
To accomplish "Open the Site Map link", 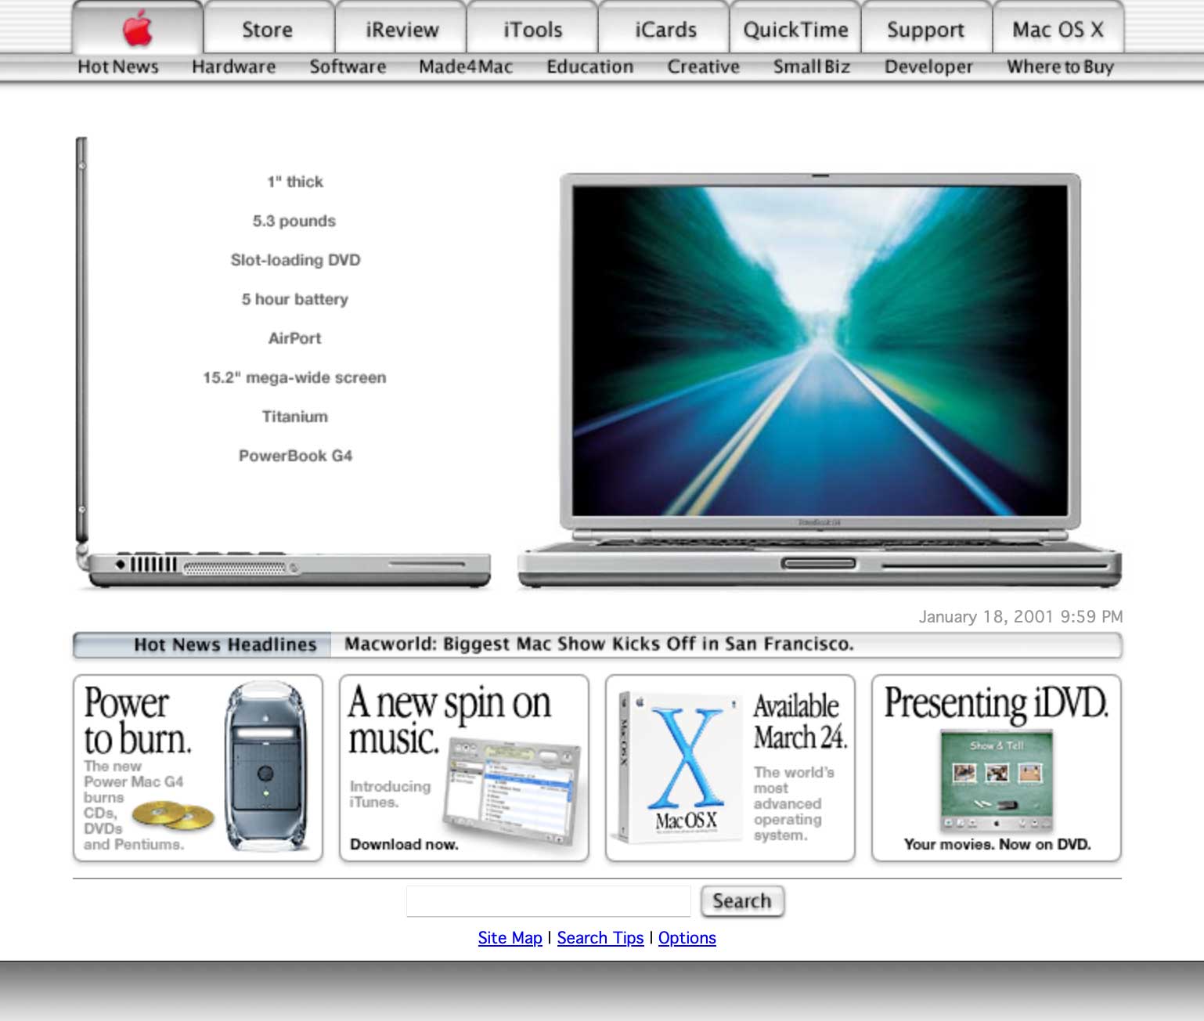I will click(510, 938).
